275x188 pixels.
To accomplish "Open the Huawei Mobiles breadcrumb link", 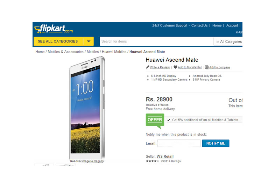I will tap(114, 52).
